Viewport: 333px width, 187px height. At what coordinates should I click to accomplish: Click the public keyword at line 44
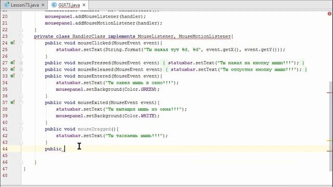pyautogui.click(x=53, y=149)
